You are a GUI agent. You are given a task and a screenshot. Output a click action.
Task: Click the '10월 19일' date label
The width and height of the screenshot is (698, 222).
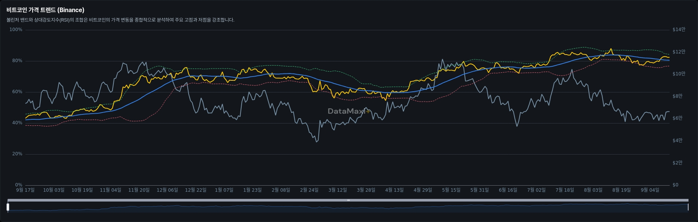[82, 190]
